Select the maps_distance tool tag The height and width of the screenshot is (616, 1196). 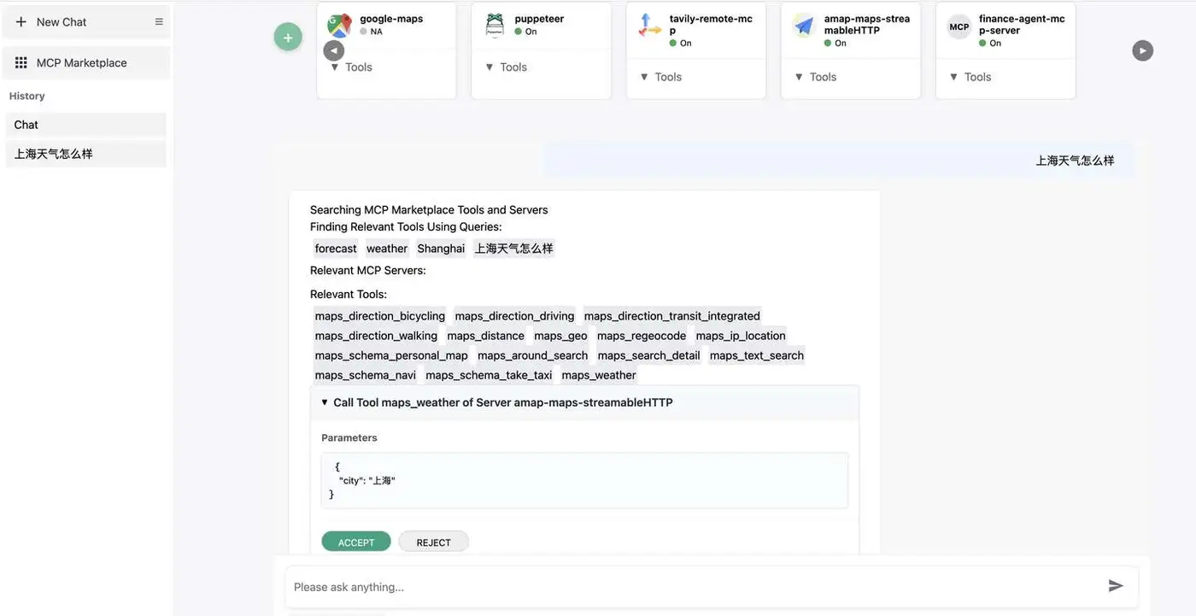point(485,336)
